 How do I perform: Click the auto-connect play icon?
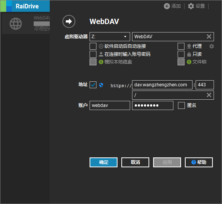(101, 46)
